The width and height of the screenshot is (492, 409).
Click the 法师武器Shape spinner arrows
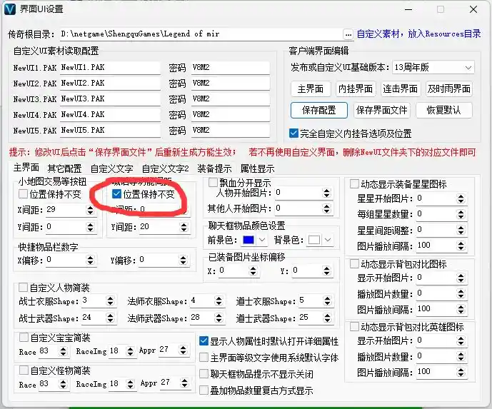[219, 318]
